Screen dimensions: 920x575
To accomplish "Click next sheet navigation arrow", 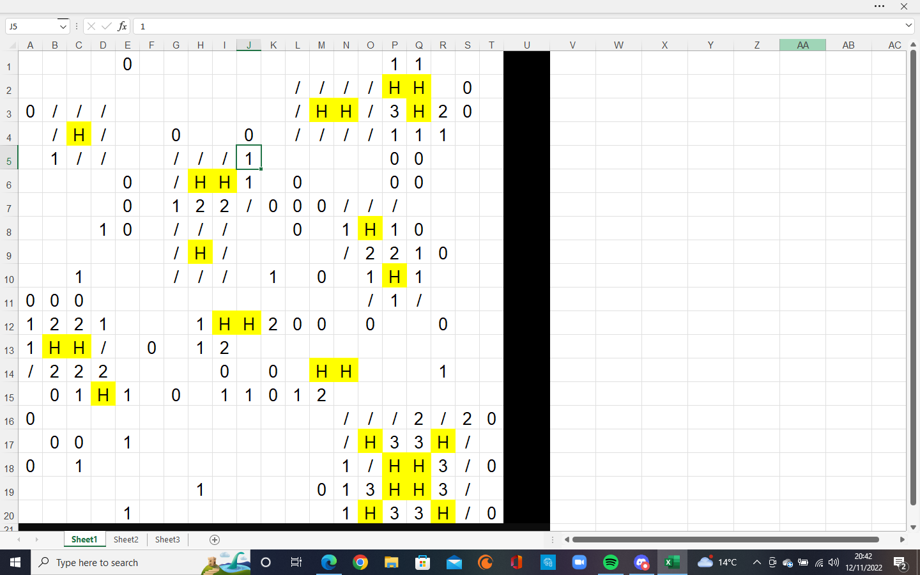I will 36,540.
